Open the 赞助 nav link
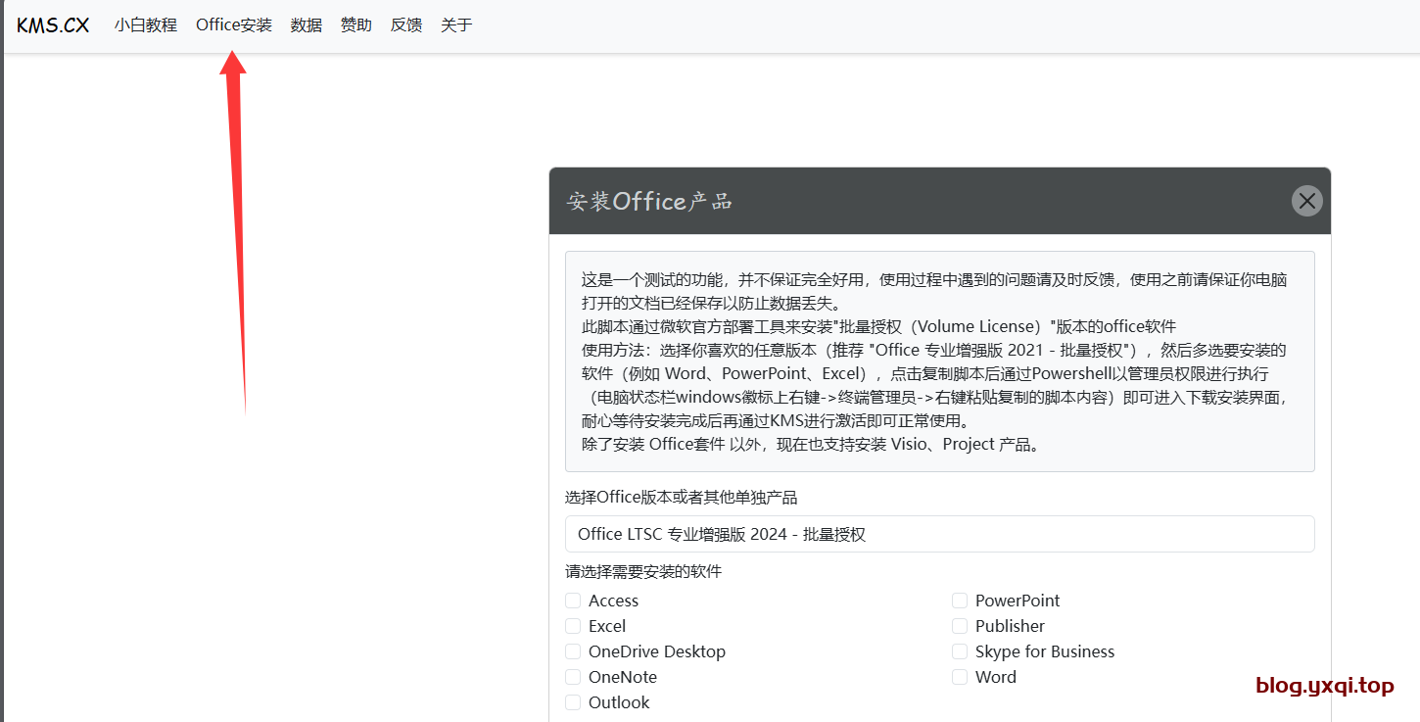Screen dimensions: 1420x722 point(356,25)
